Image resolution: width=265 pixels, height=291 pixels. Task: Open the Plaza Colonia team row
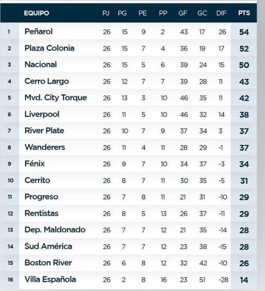(x=49, y=48)
